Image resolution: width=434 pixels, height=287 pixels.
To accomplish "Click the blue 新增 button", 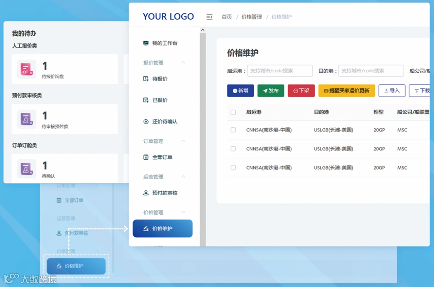I will click(240, 90).
